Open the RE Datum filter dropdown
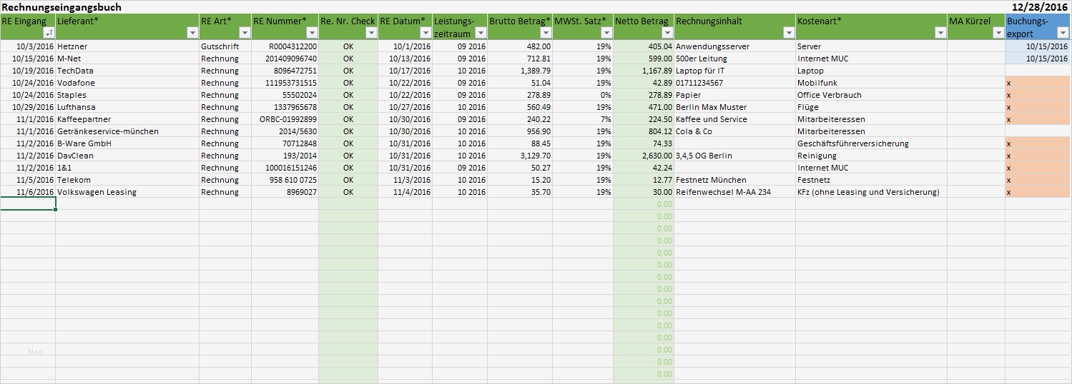 pos(425,33)
